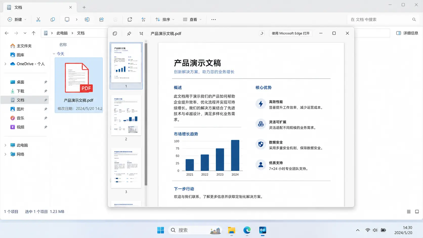
Task: Click the taskbar 搜索 box
Action: (195, 230)
